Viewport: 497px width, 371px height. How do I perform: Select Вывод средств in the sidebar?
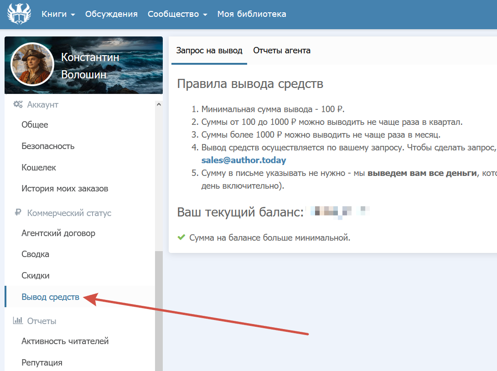(50, 297)
